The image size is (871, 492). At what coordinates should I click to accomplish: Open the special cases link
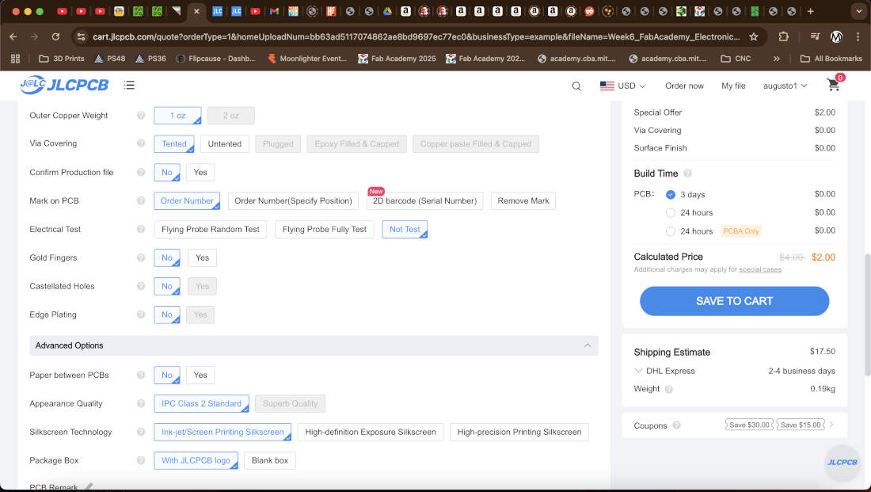(760, 269)
